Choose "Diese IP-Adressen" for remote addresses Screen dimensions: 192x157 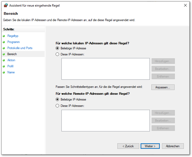[57, 106]
